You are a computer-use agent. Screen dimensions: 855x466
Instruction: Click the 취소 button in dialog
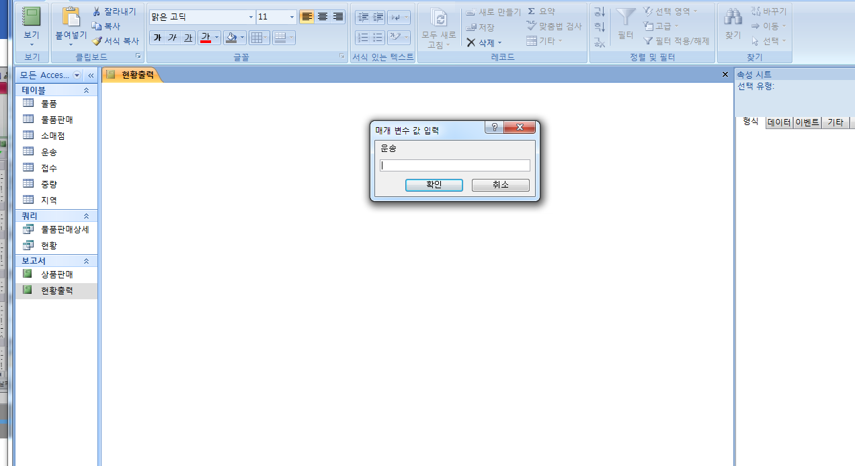point(500,185)
